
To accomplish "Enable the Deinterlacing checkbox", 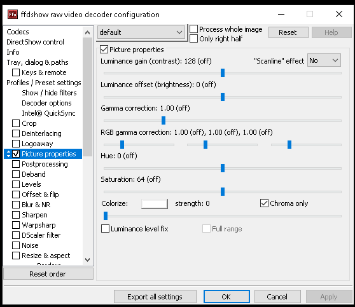I will (x=16, y=133).
